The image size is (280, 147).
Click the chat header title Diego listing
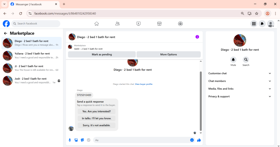point(96,37)
